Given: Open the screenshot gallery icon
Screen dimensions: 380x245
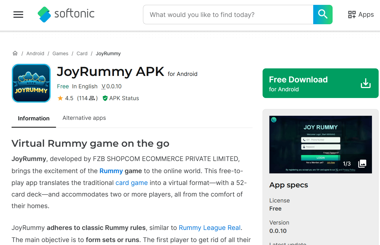Looking at the screenshot, I should 362,163.
